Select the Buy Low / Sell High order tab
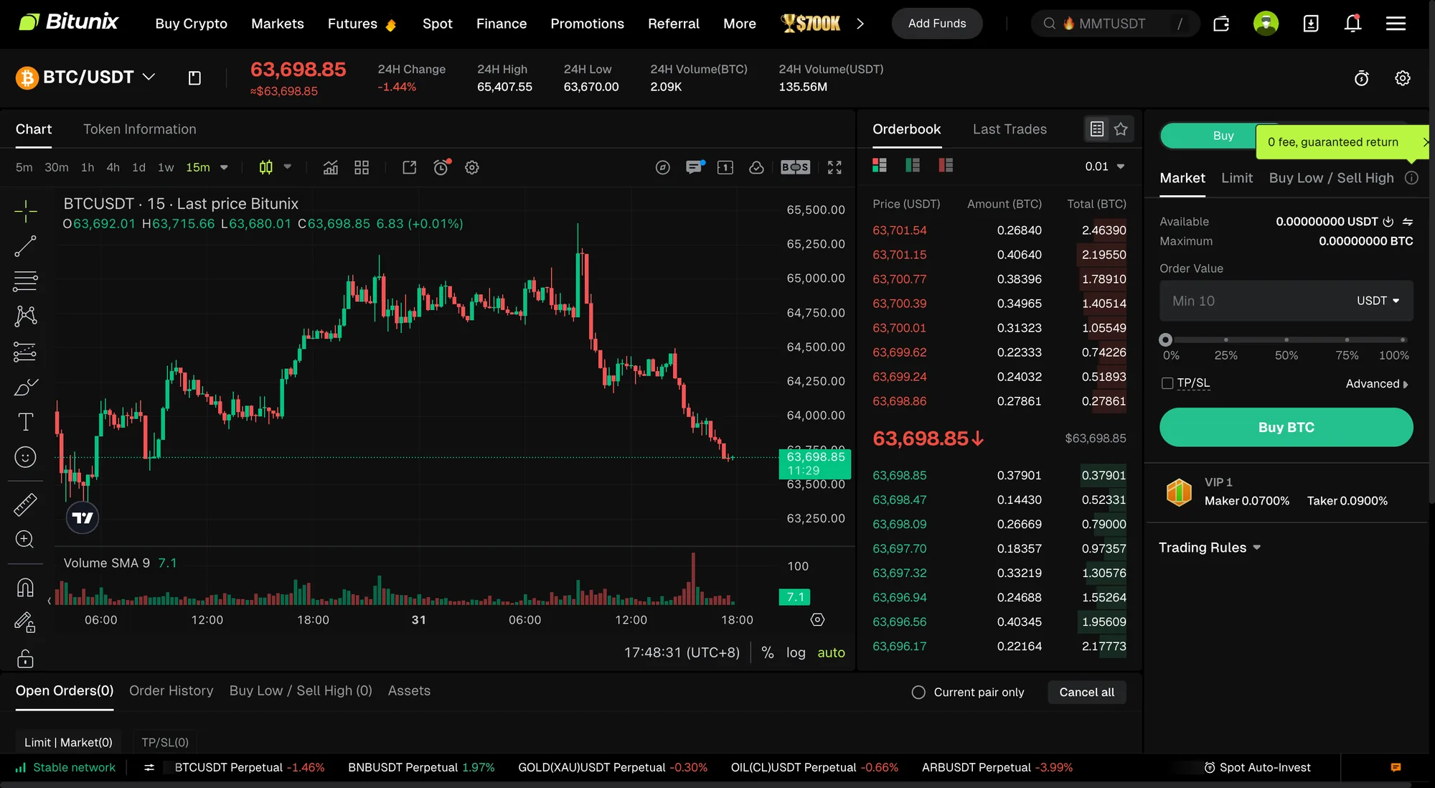This screenshot has width=1435, height=788. coord(1331,178)
